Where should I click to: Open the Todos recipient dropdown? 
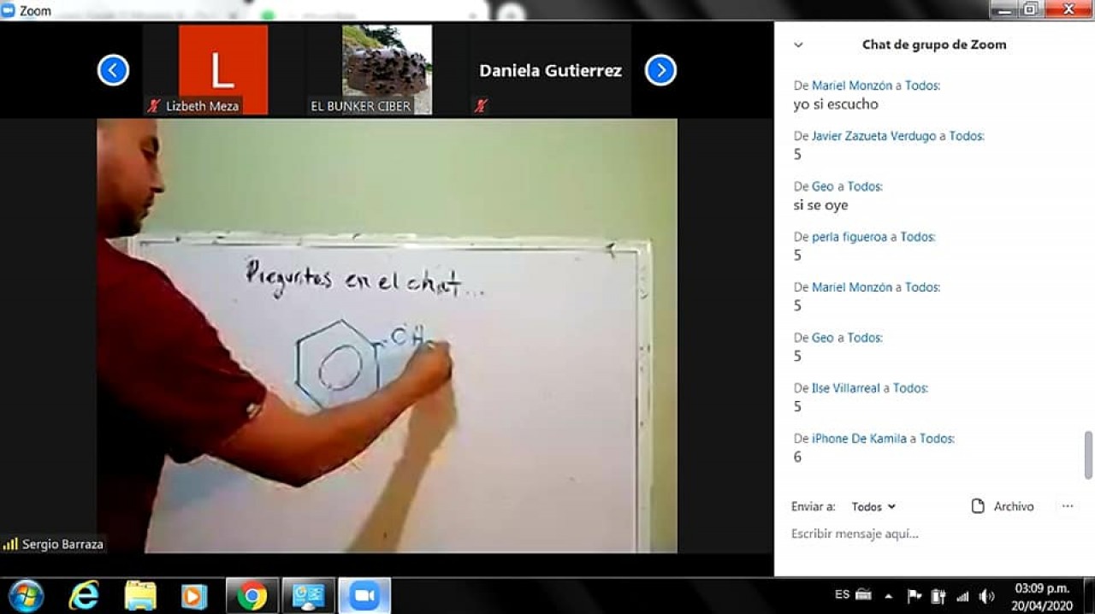point(873,507)
